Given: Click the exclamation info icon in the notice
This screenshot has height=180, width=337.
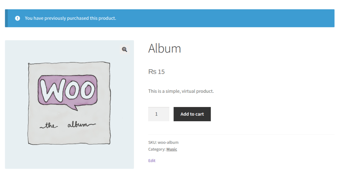Looking at the screenshot, I should tap(17, 18).
